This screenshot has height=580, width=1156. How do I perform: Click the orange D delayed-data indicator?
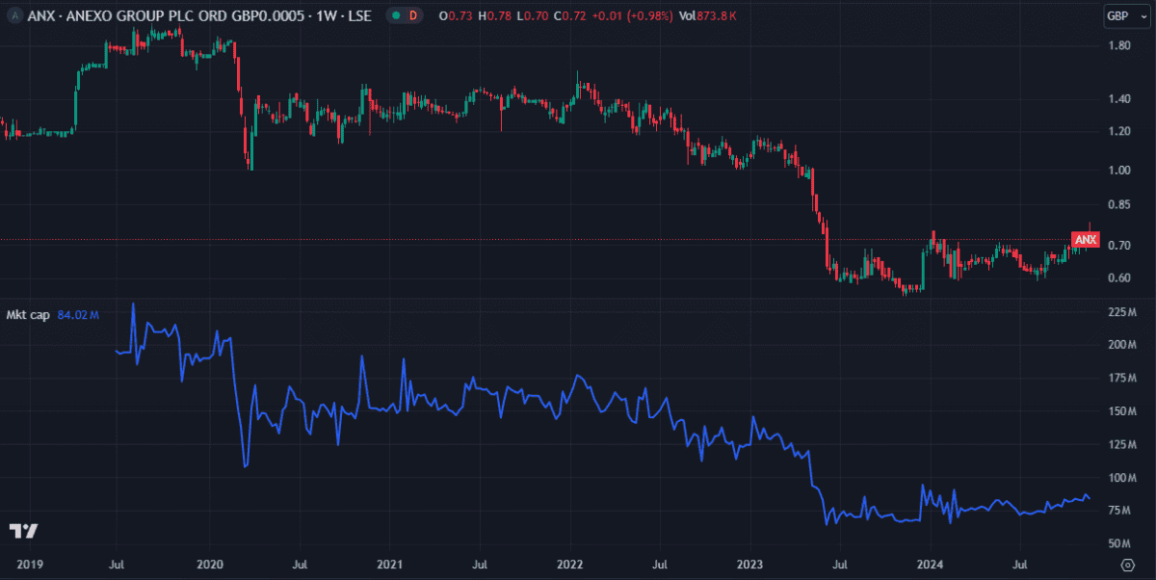[413, 15]
